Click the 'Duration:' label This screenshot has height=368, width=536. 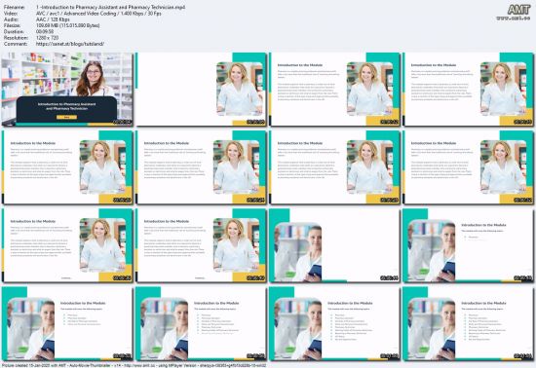point(14,32)
